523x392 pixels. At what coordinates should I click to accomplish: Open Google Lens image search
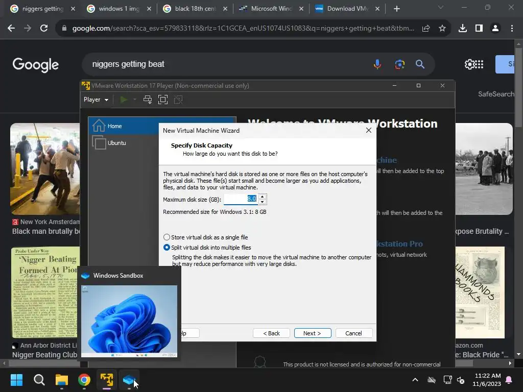pyautogui.click(x=399, y=64)
